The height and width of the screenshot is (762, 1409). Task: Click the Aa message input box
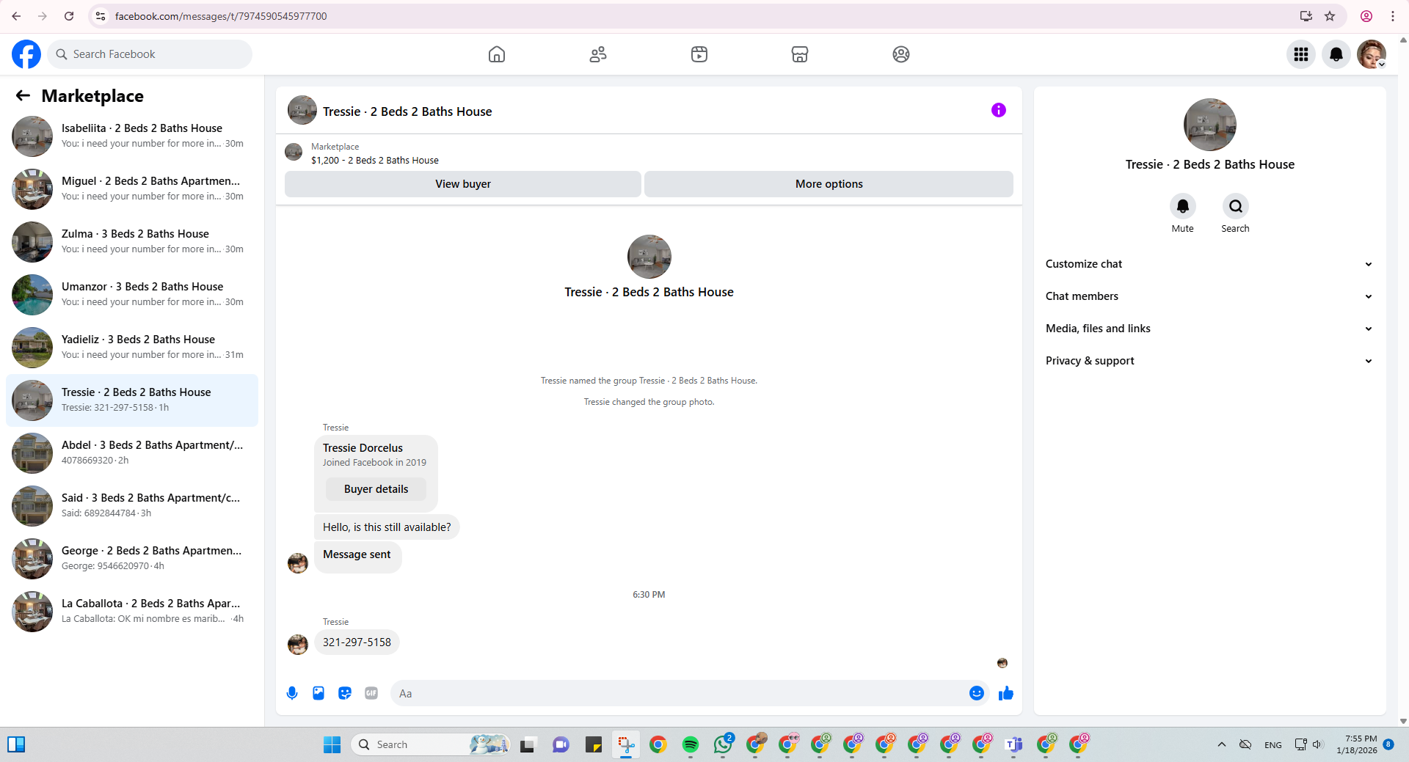click(x=679, y=693)
